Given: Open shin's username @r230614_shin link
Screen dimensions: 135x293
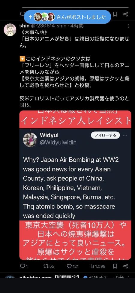Looking at the screenshot, I should [x=48, y=26].
